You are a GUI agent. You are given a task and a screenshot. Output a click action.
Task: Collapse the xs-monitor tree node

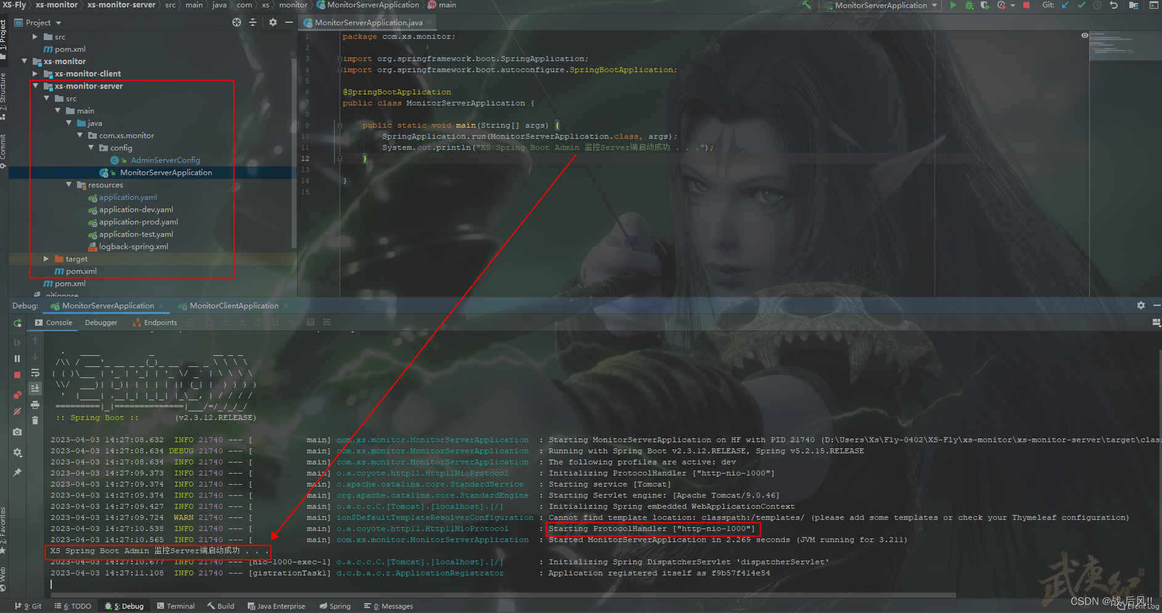point(24,62)
